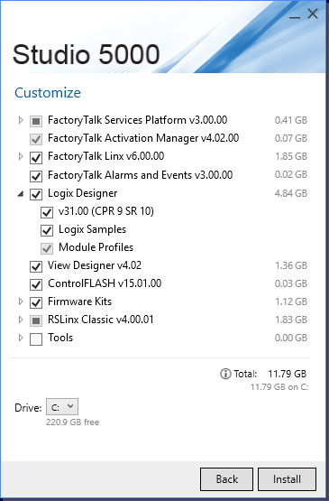Enable the Tools checkbox
The width and height of the screenshot is (329, 501).
[36, 339]
